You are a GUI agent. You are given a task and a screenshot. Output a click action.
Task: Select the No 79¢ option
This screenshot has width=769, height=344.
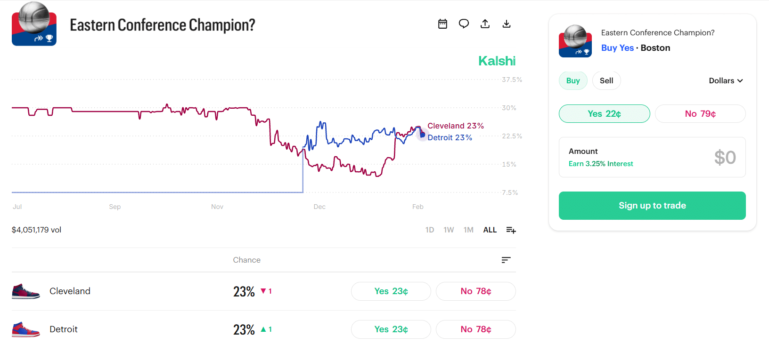[700, 114]
